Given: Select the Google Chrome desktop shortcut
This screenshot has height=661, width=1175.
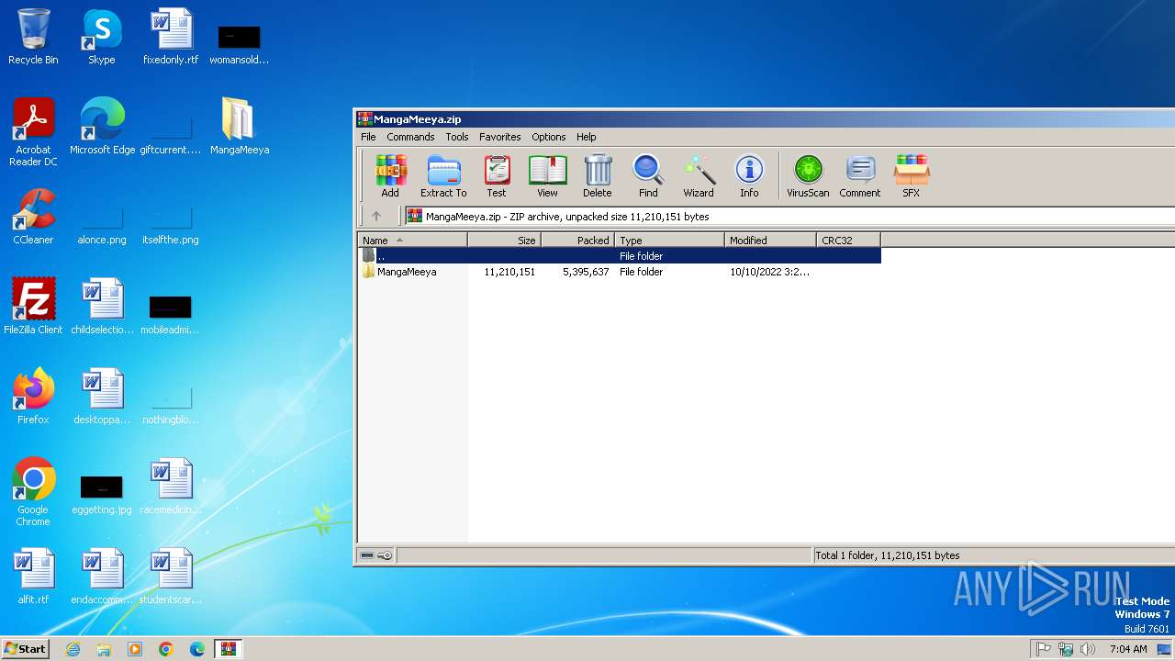Looking at the screenshot, I should click(33, 492).
